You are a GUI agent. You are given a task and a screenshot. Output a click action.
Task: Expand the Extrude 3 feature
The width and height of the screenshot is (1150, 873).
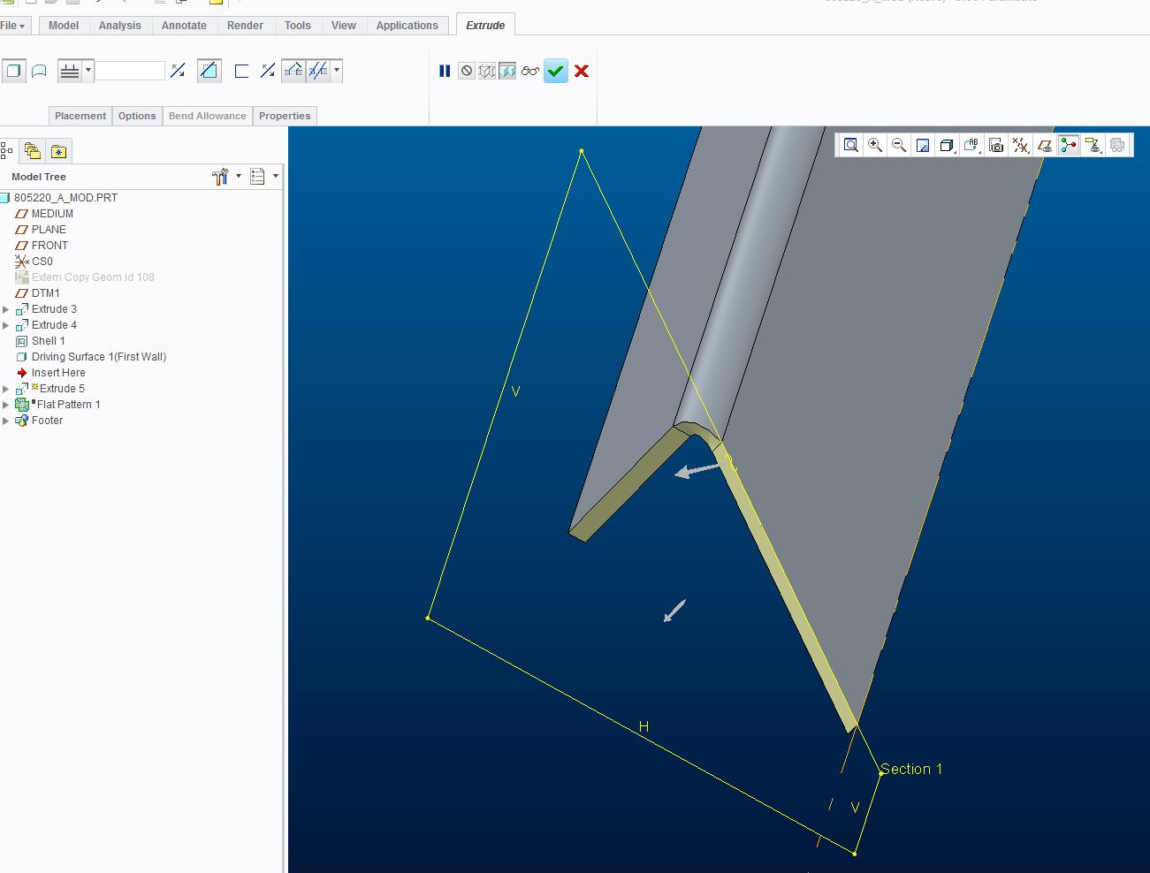pos(6,309)
